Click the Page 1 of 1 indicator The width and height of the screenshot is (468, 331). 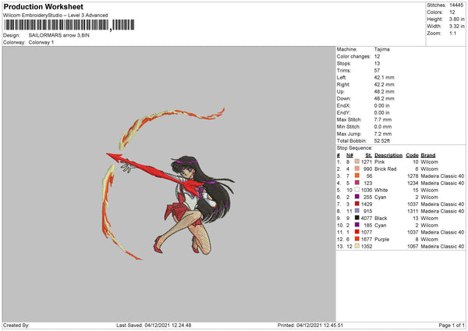click(x=452, y=326)
